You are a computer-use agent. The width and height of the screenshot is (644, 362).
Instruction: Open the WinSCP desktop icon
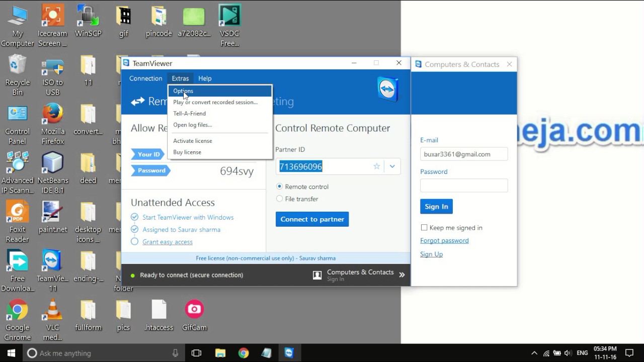[88, 22]
